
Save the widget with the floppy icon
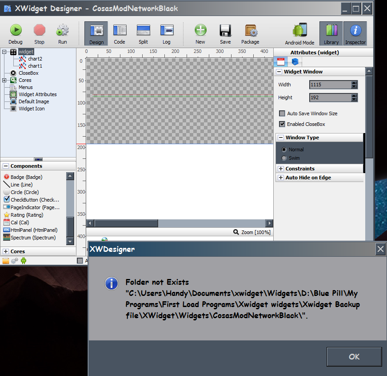point(225,30)
